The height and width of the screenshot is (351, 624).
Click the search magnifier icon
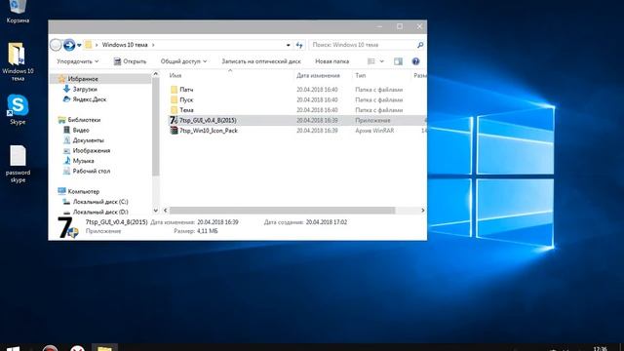pyautogui.click(x=420, y=45)
